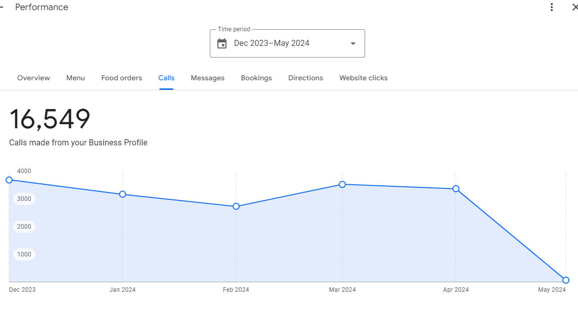578x312 pixels.
Task: Expand the Time period dropdown arrow
Action: (x=353, y=43)
